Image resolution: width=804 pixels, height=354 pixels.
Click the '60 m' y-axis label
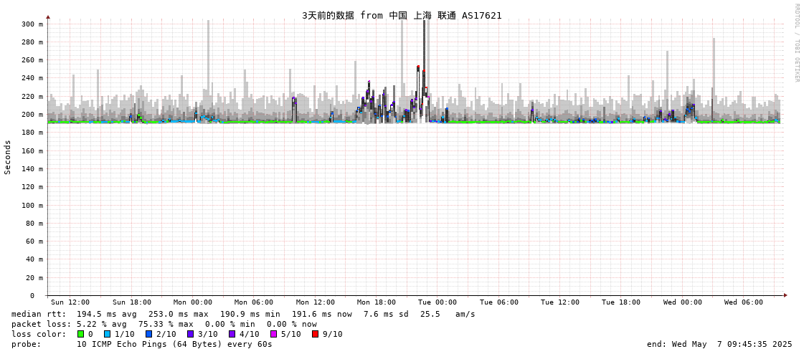pos(34,241)
